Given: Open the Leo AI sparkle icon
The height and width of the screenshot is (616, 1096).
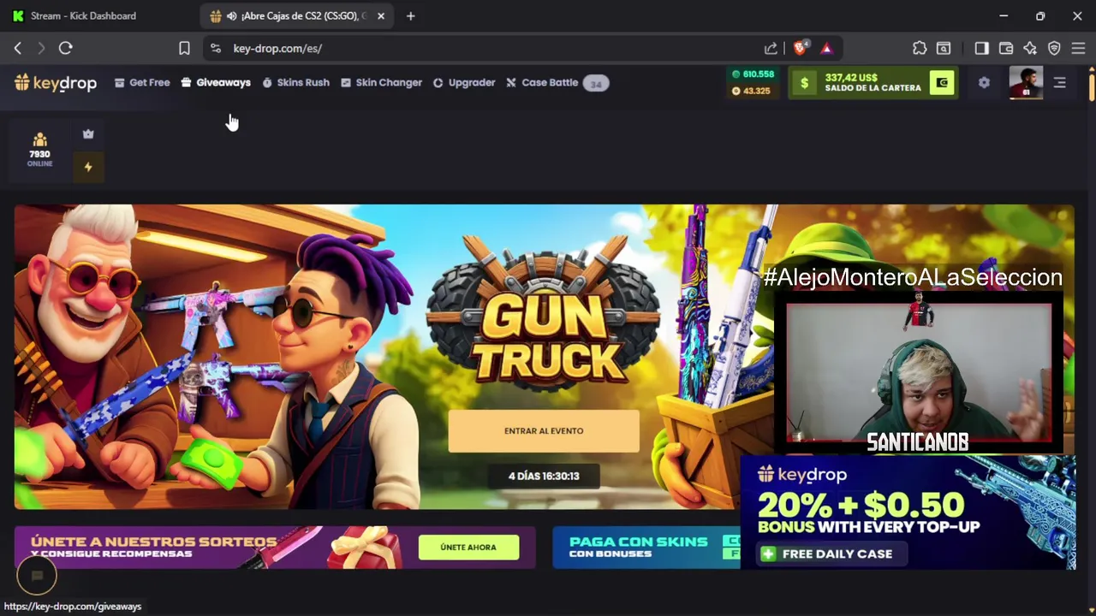Looking at the screenshot, I should tap(1030, 49).
